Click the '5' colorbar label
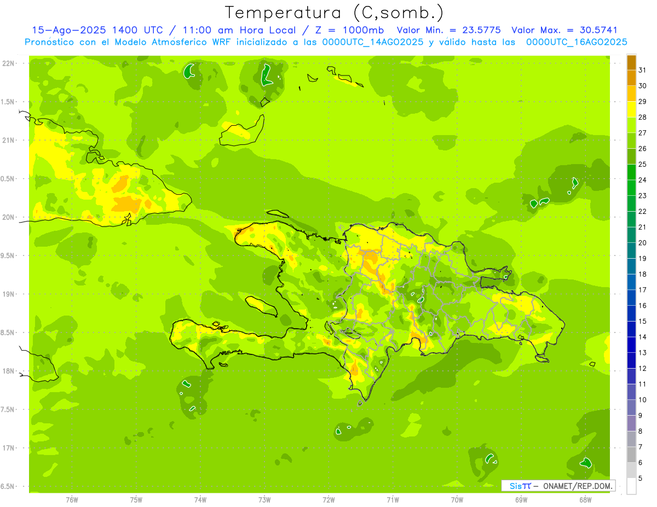 [x=641, y=479]
